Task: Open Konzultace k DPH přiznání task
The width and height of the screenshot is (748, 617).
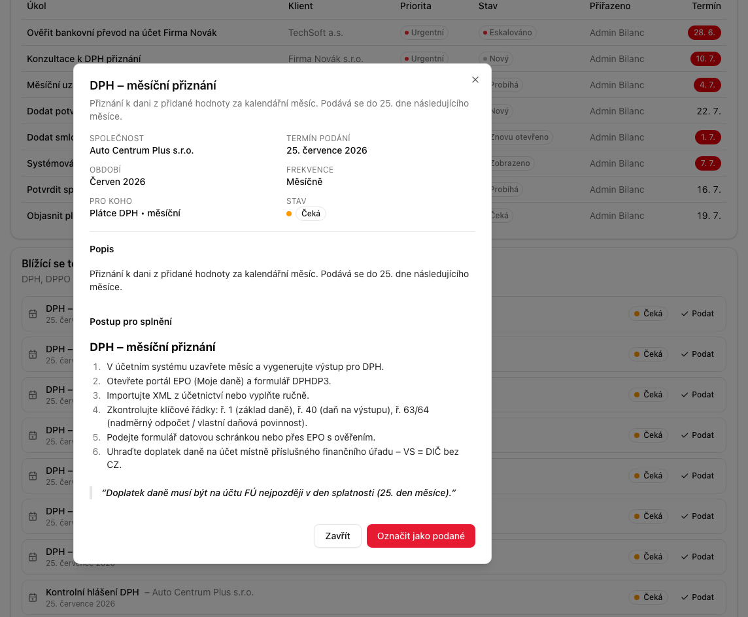Action: tap(84, 59)
